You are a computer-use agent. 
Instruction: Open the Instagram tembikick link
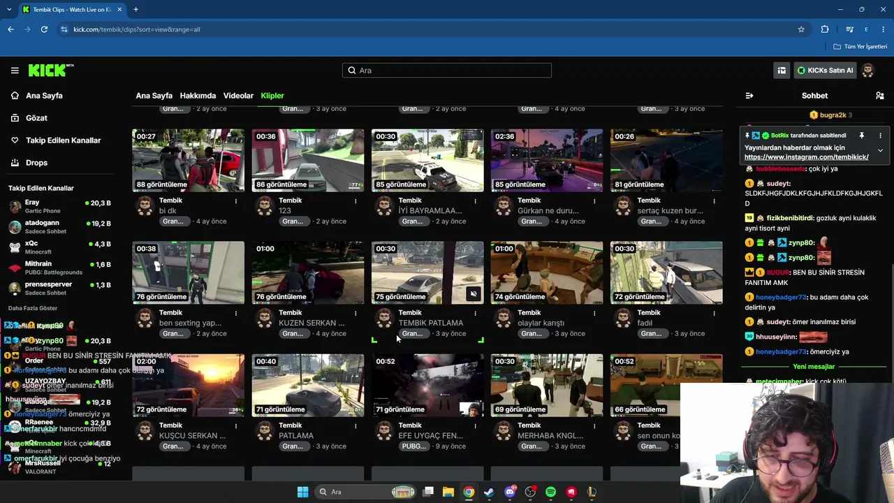tap(807, 157)
